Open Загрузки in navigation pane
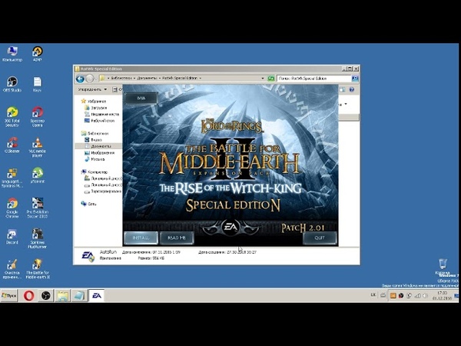 (96, 108)
